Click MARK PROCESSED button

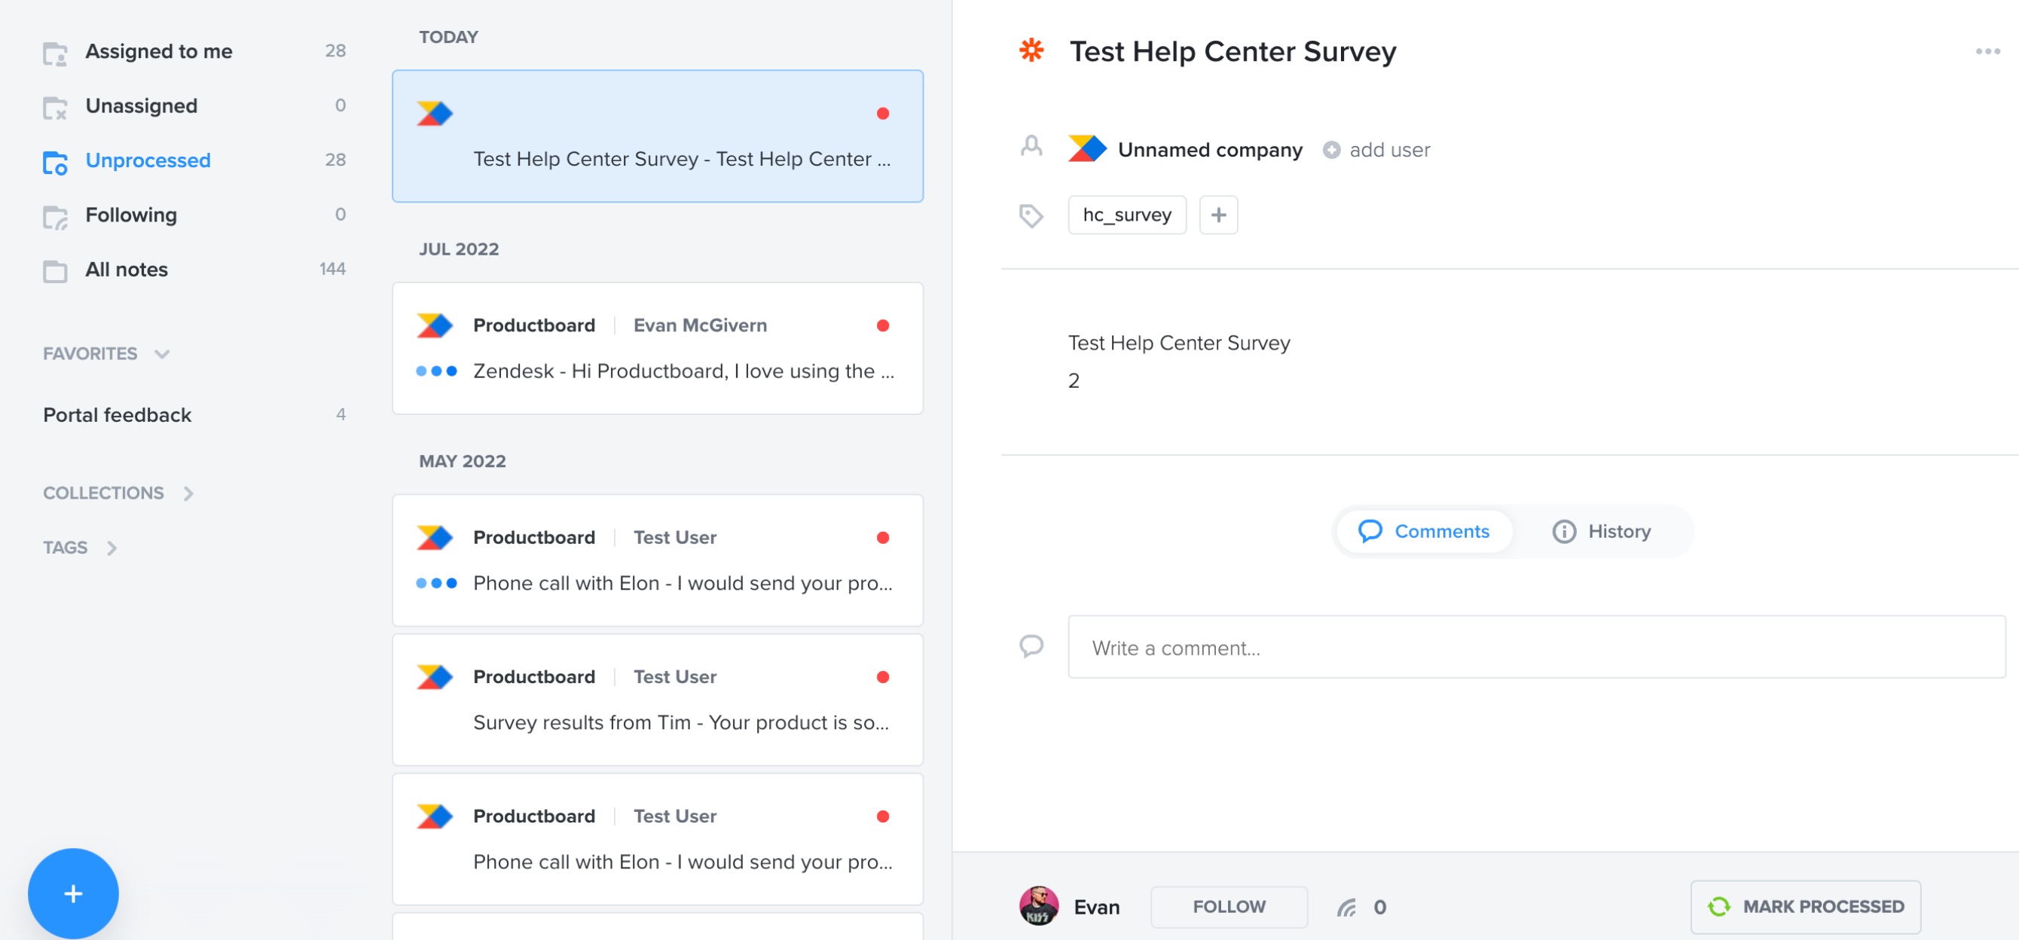1804,907
